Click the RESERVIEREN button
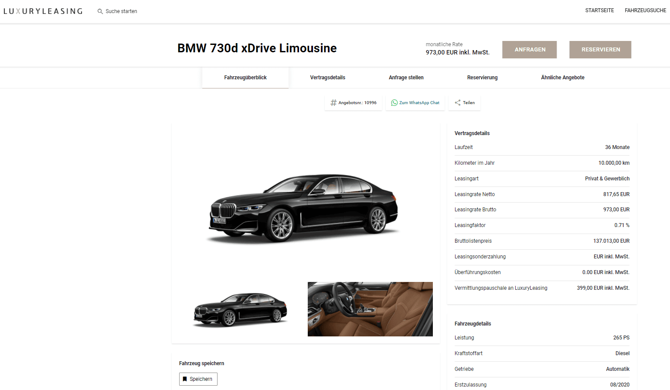The height and width of the screenshot is (390, 670). [x=600, y=50]
